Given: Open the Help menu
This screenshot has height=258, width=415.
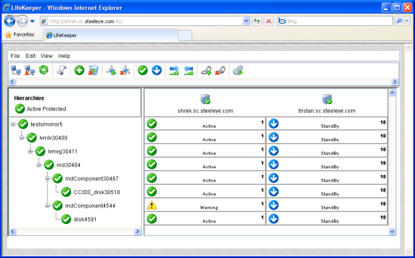Looking at the screenshot, I should click(x=64, y=56).
